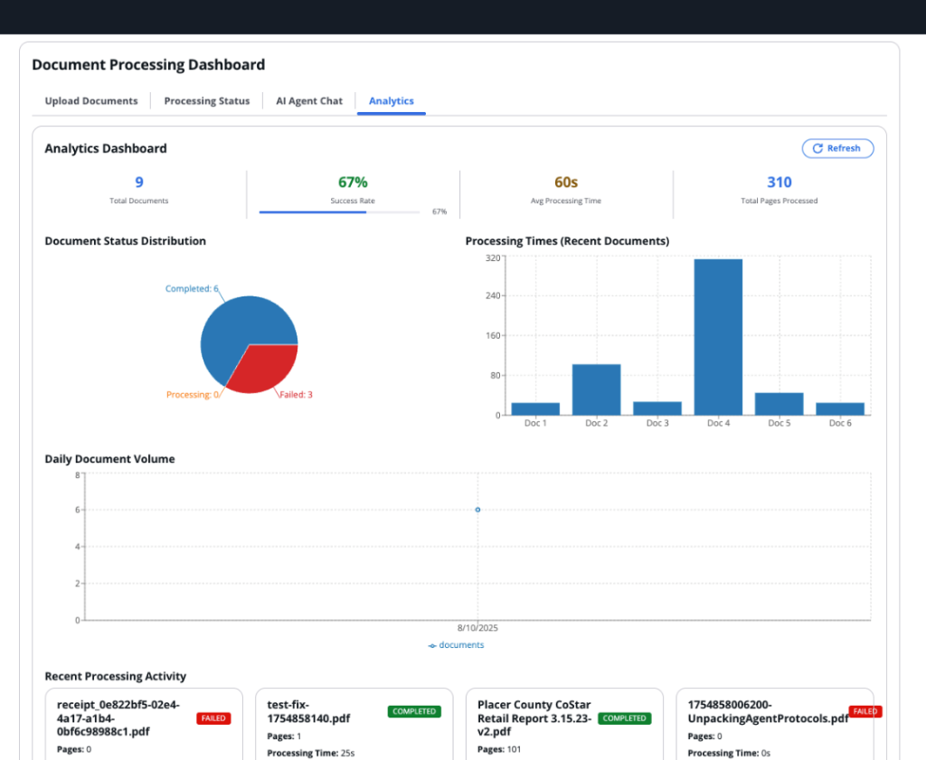Click COMPLETED badge on Placer County card
The image size is (926, 760).
click(624, 718)
